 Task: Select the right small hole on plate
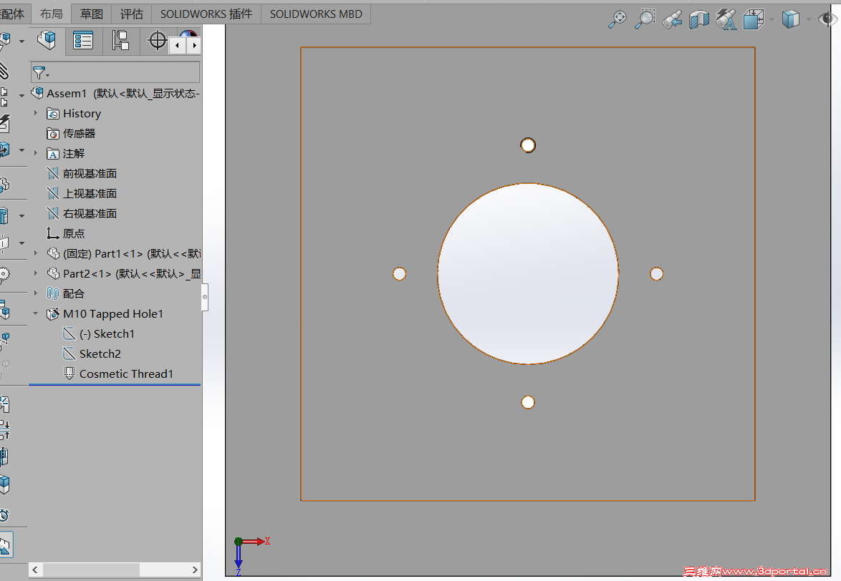[656, 273]
